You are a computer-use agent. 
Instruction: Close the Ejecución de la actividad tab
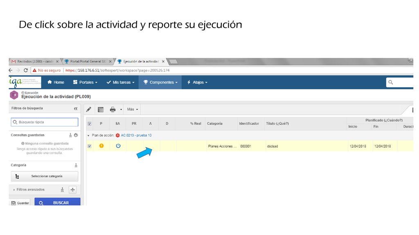pyautogui.click(x=163, y=61)
